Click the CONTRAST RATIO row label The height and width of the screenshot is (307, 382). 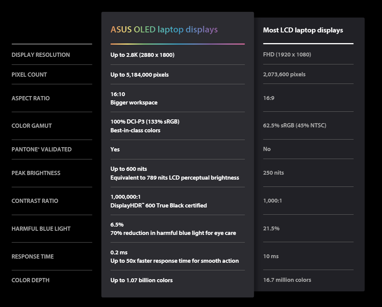(35, 201)
